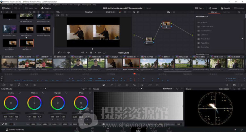
Task: Select the Alexa709 LUT still thumbnail
Action: [x=27, y=43]
